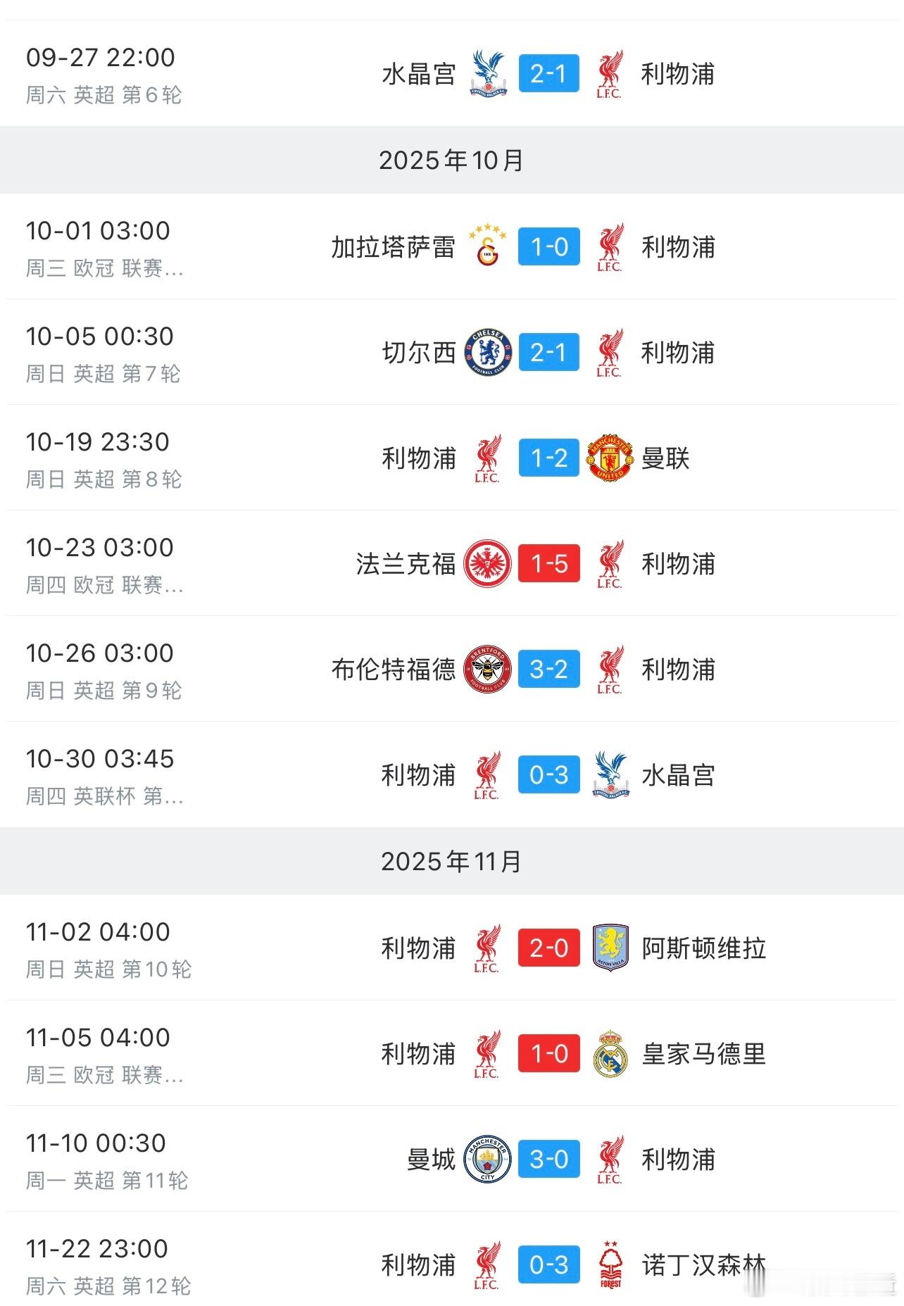Open 布伦特福德 team name link
Viewport: 904px width, 1306px height.
pos(394,670)
